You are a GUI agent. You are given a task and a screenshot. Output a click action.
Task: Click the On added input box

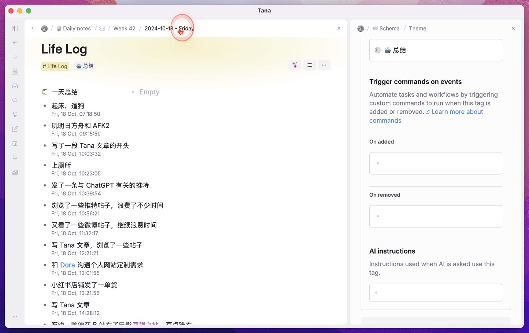tap(436, 163)
